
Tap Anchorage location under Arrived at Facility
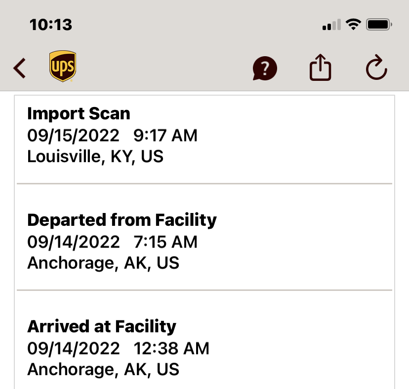[103, 370]
